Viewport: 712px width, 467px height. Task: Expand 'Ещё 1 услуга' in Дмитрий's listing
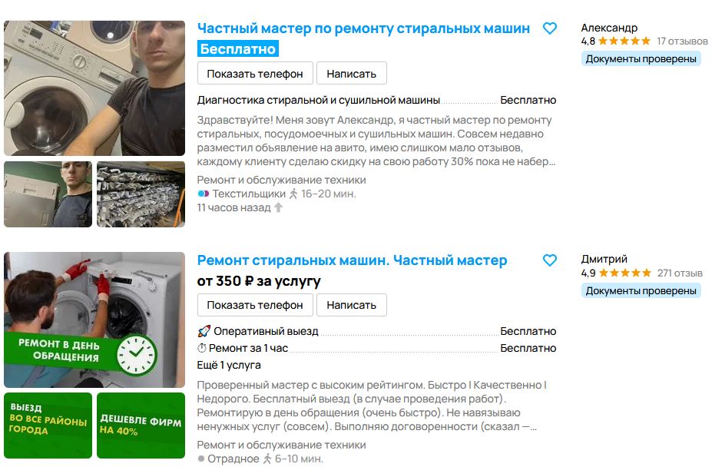tap(229, 366)
